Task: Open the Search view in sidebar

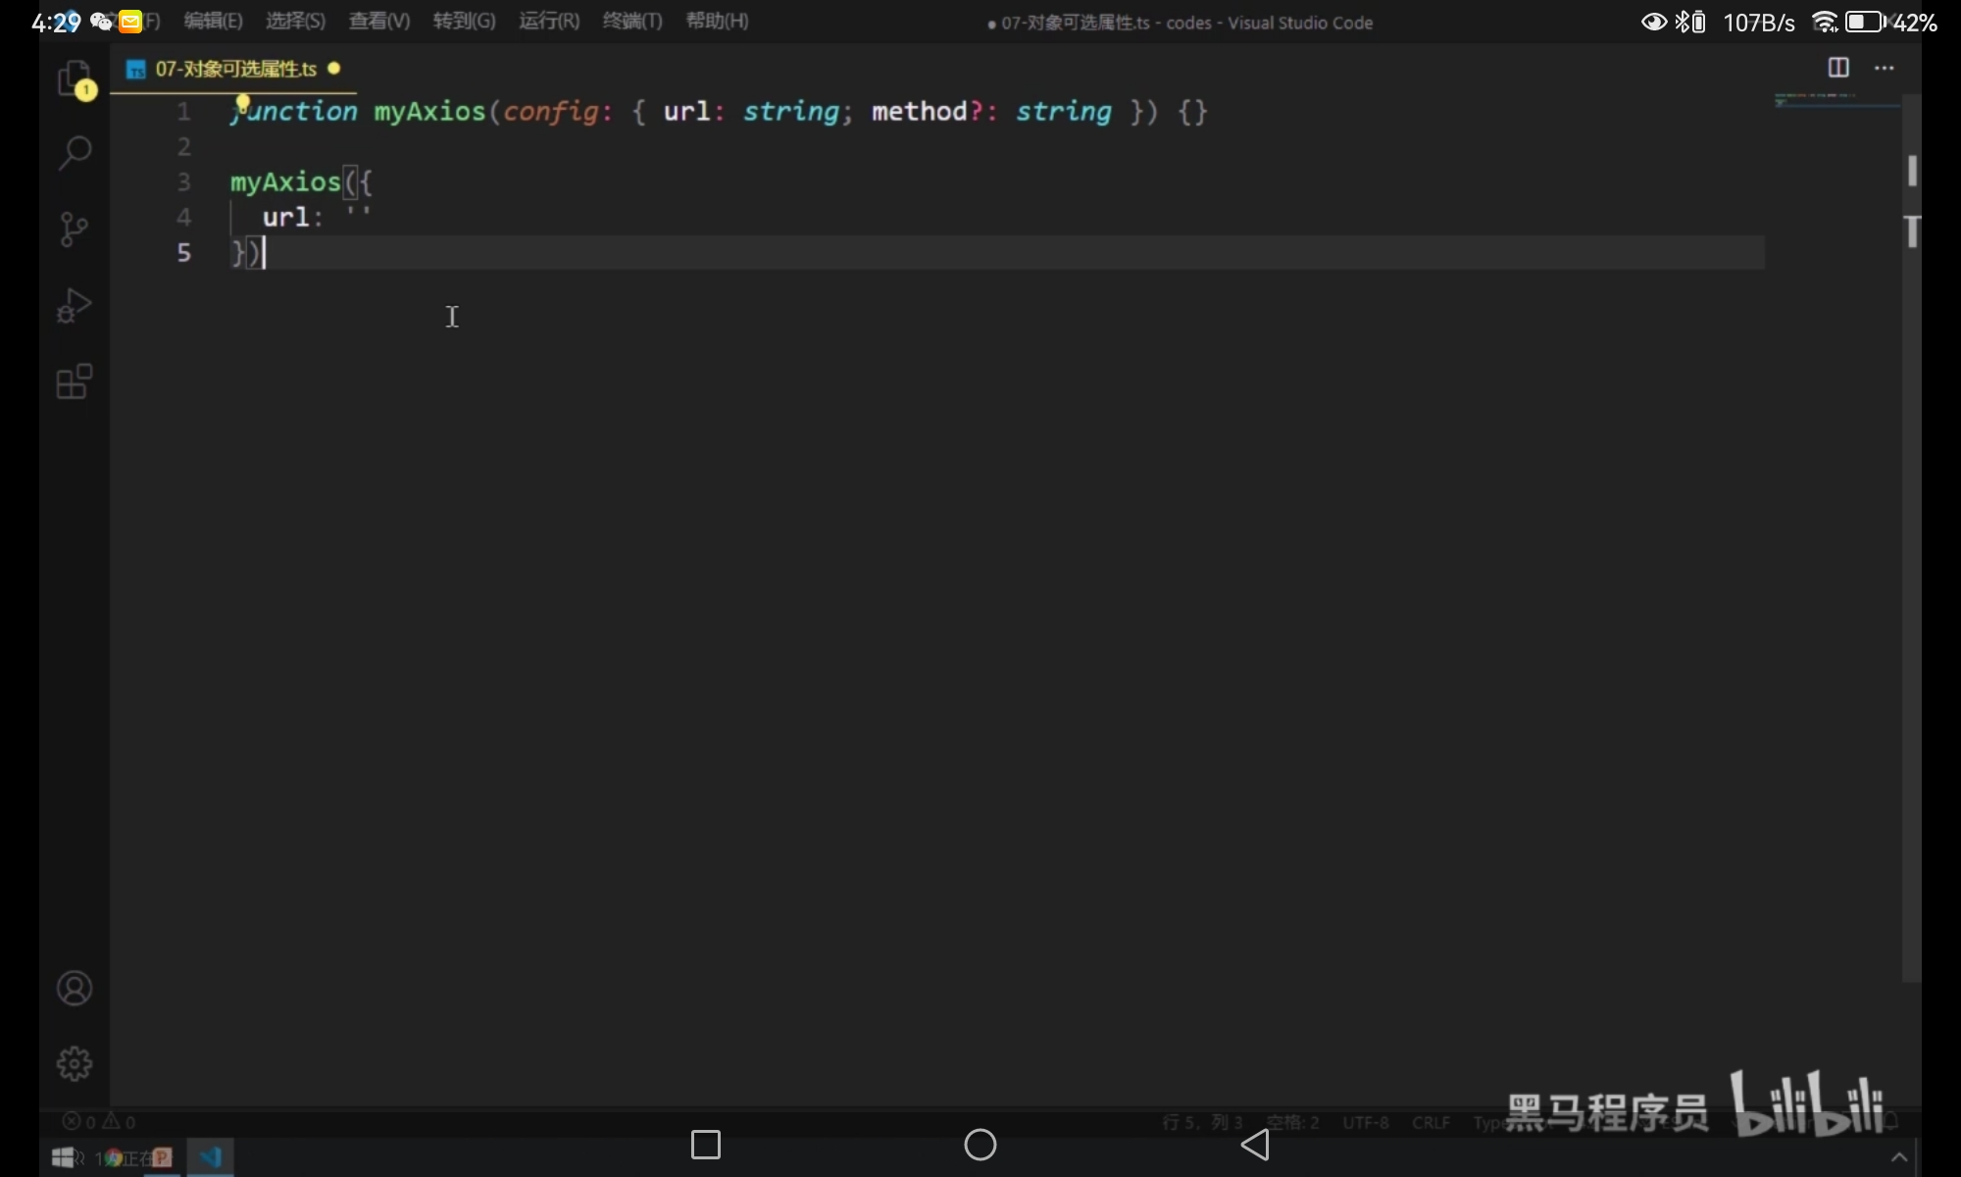Action: (75, 153)
